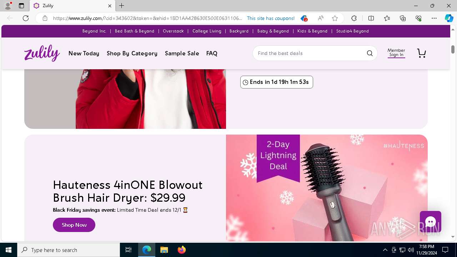
Task: Launch Firefox from the taskbar
Action: pos(181,250)
